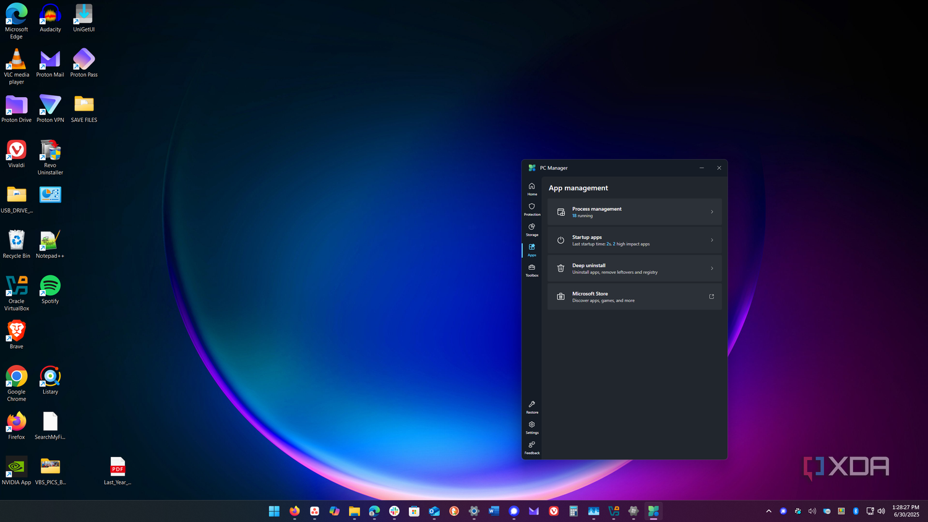The width and height of the screenshot is (928, 522).
Task: Click PC Manager icon on the taskbar
Action: coord(653,511)
